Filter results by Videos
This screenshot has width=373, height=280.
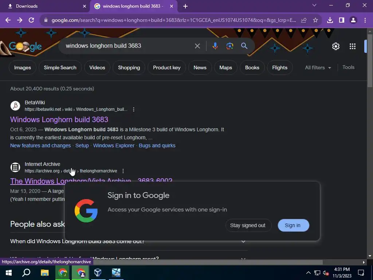click(97, 67)
